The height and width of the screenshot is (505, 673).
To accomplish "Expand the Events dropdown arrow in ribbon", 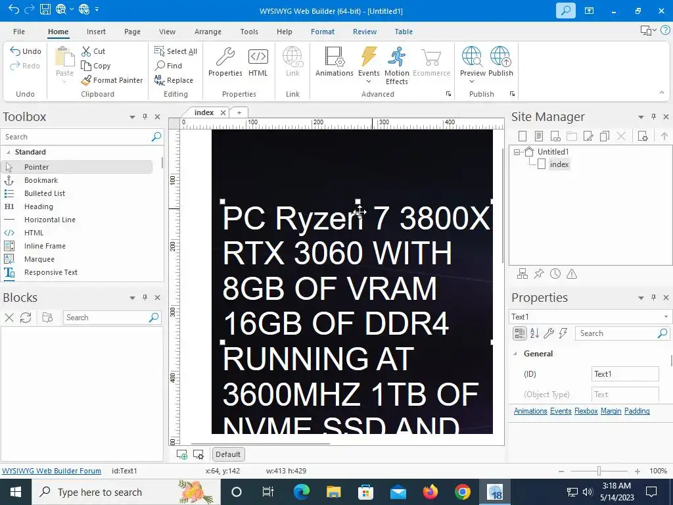I will pyautogui.click(x=369, y=82).
